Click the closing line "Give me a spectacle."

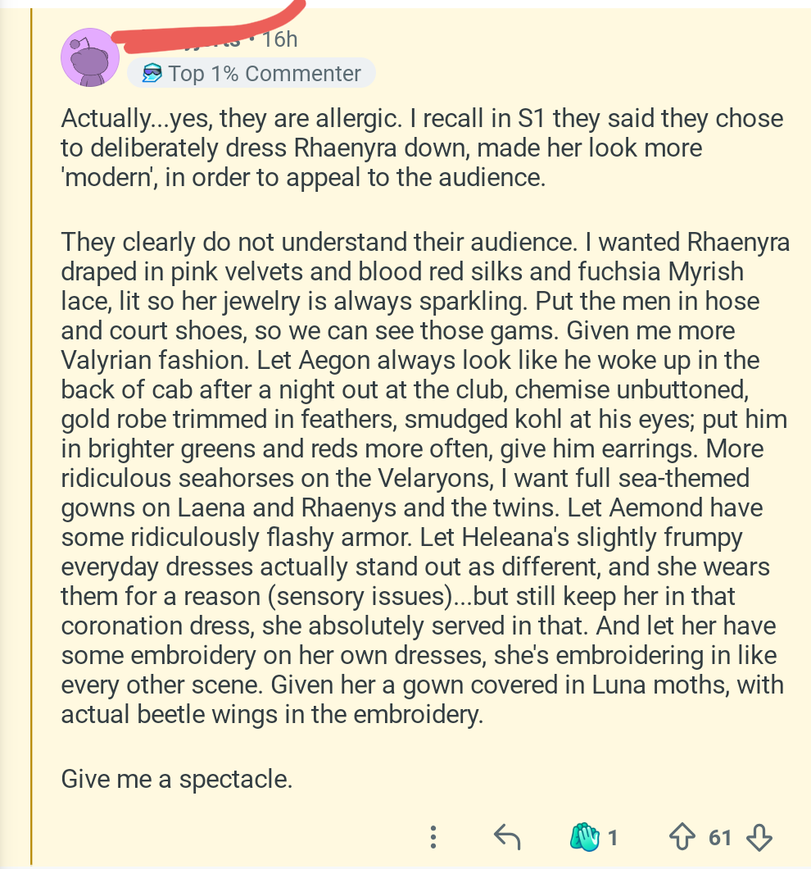(x=177, y=778)
